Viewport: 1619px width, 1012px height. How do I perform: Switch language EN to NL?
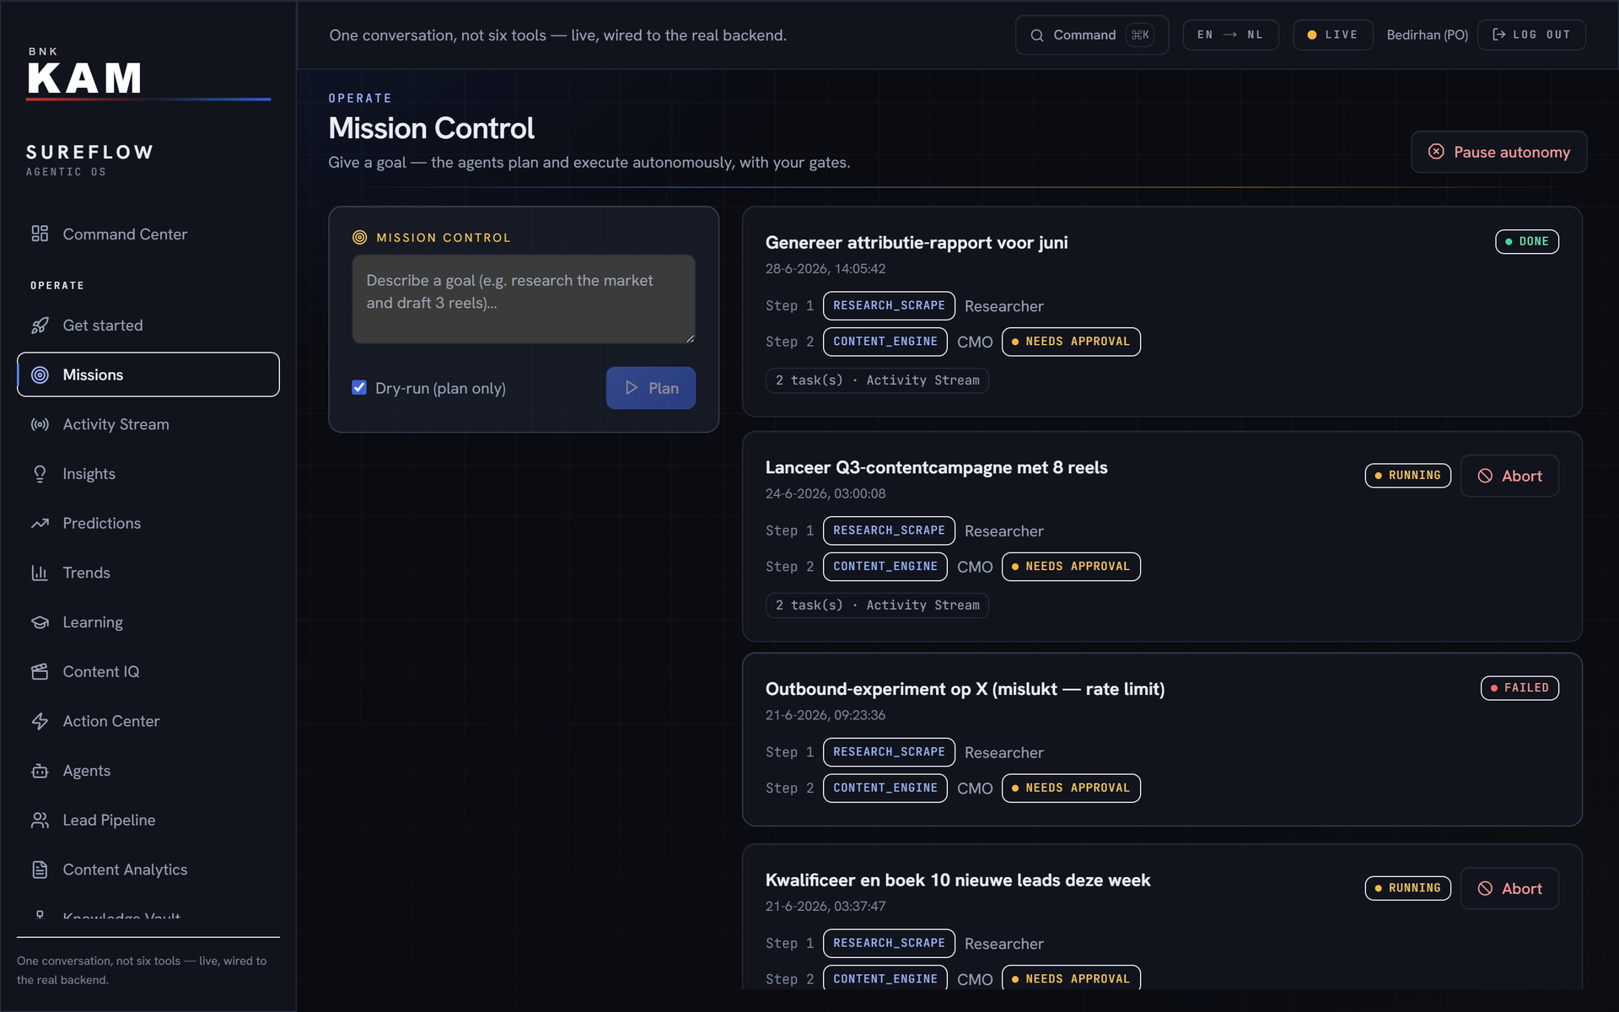[1230, 35]
